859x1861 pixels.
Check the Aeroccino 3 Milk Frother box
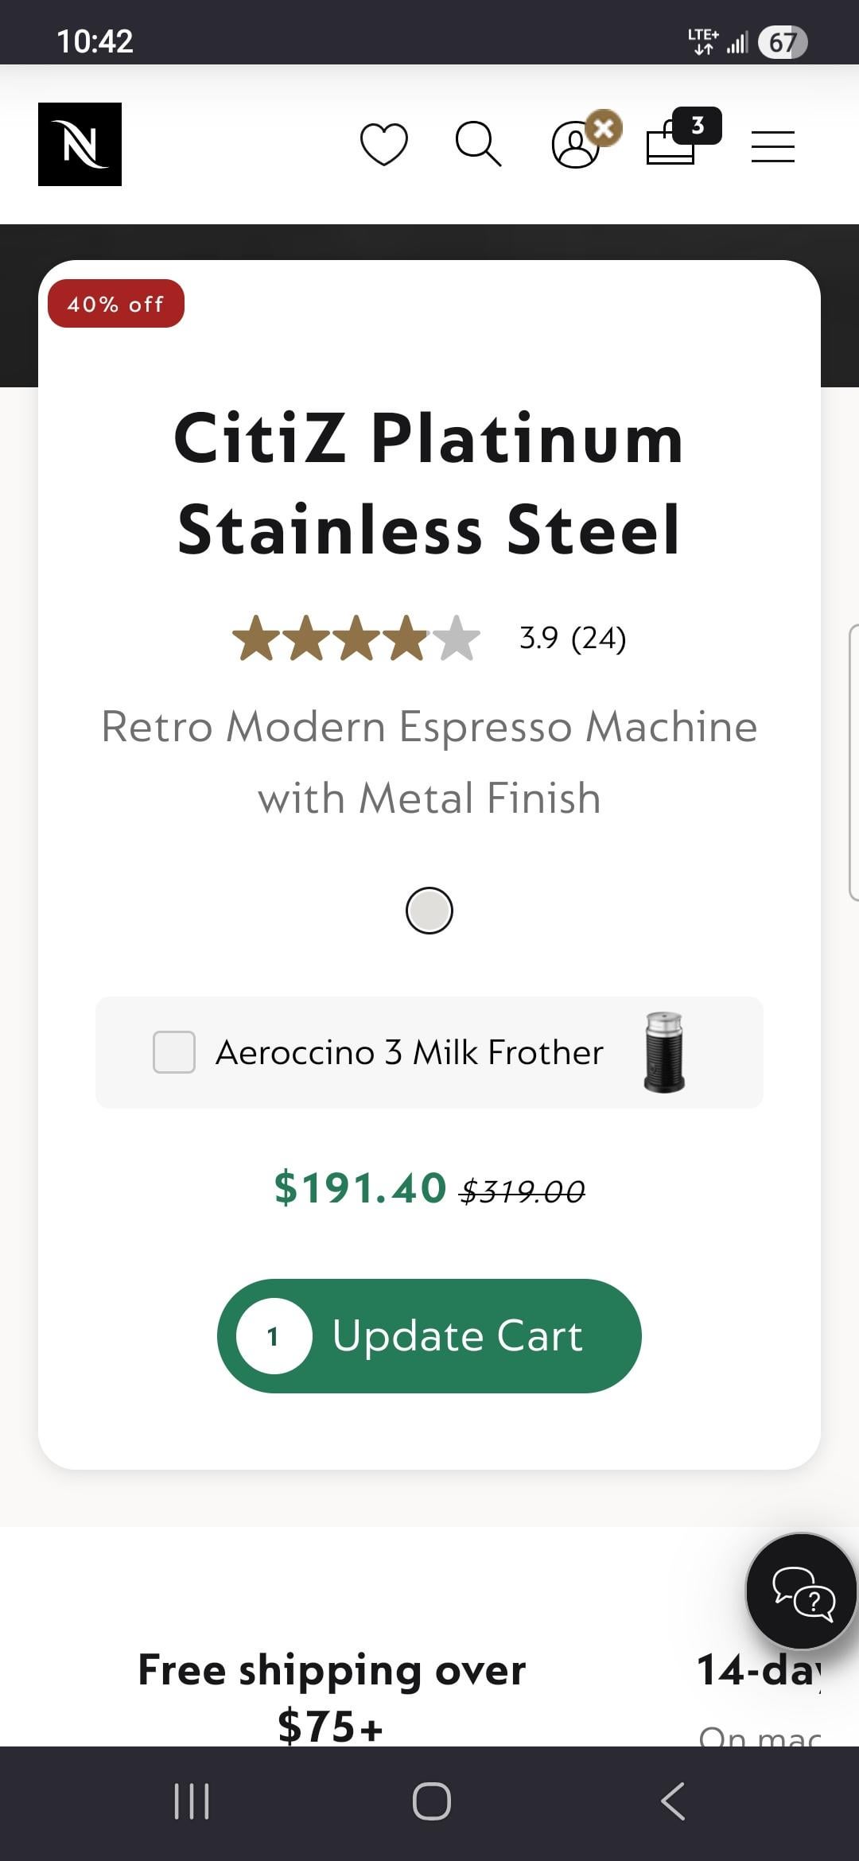[x=174, y=1052]
